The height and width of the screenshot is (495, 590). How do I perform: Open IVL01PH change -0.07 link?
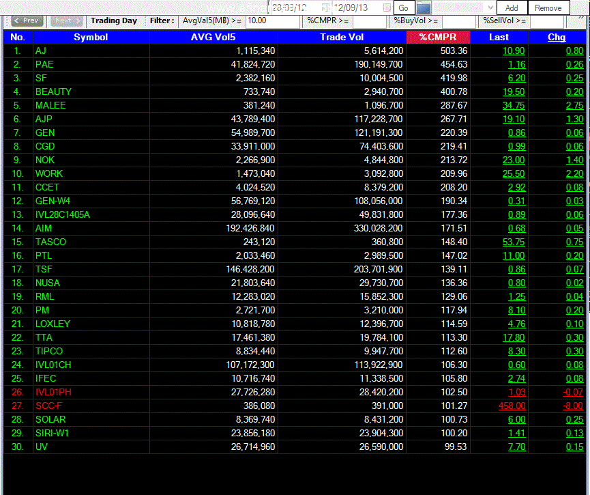tap(573, 393)
